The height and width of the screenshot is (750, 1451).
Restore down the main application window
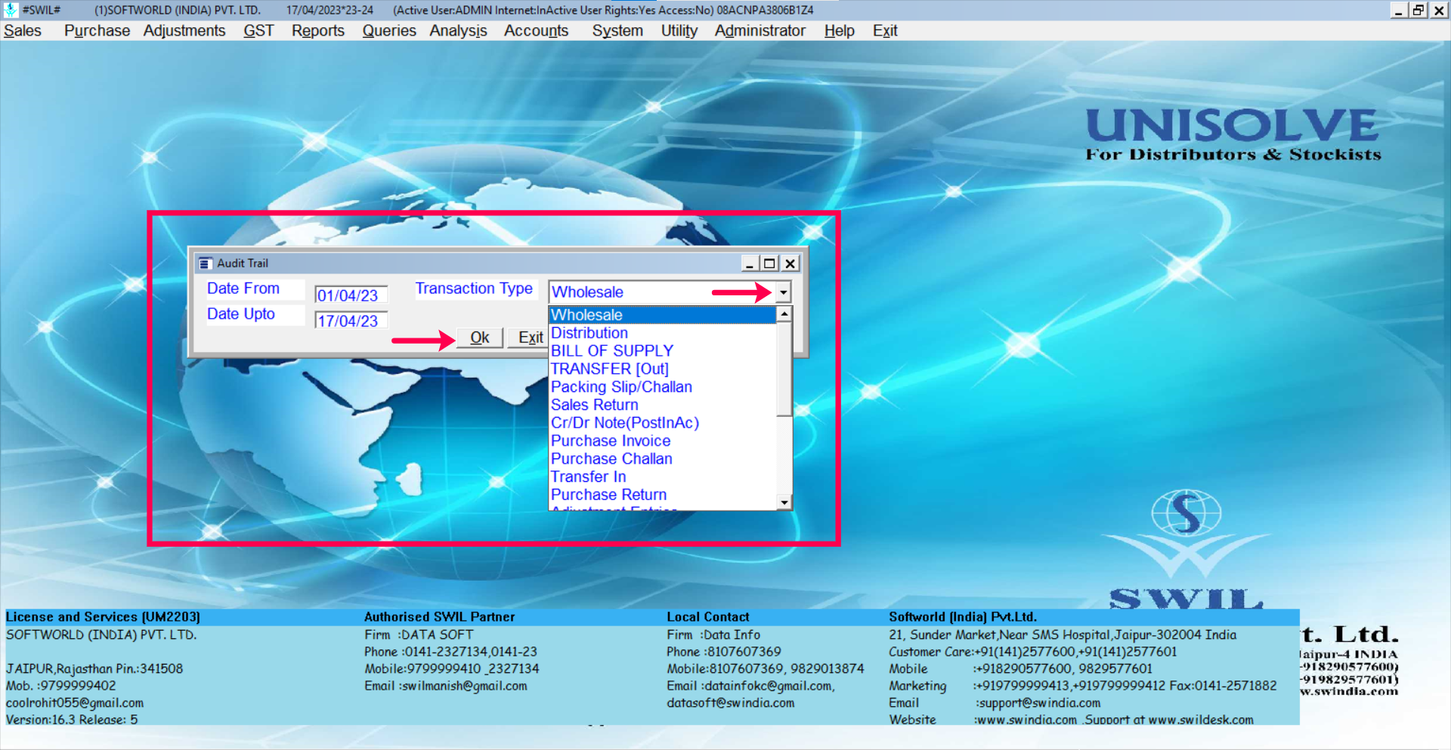click(x=1419, y=10)
